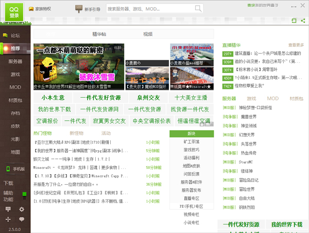Open the 我的世界下载 link
Screen dimensions: 309x233
[54, 110]
